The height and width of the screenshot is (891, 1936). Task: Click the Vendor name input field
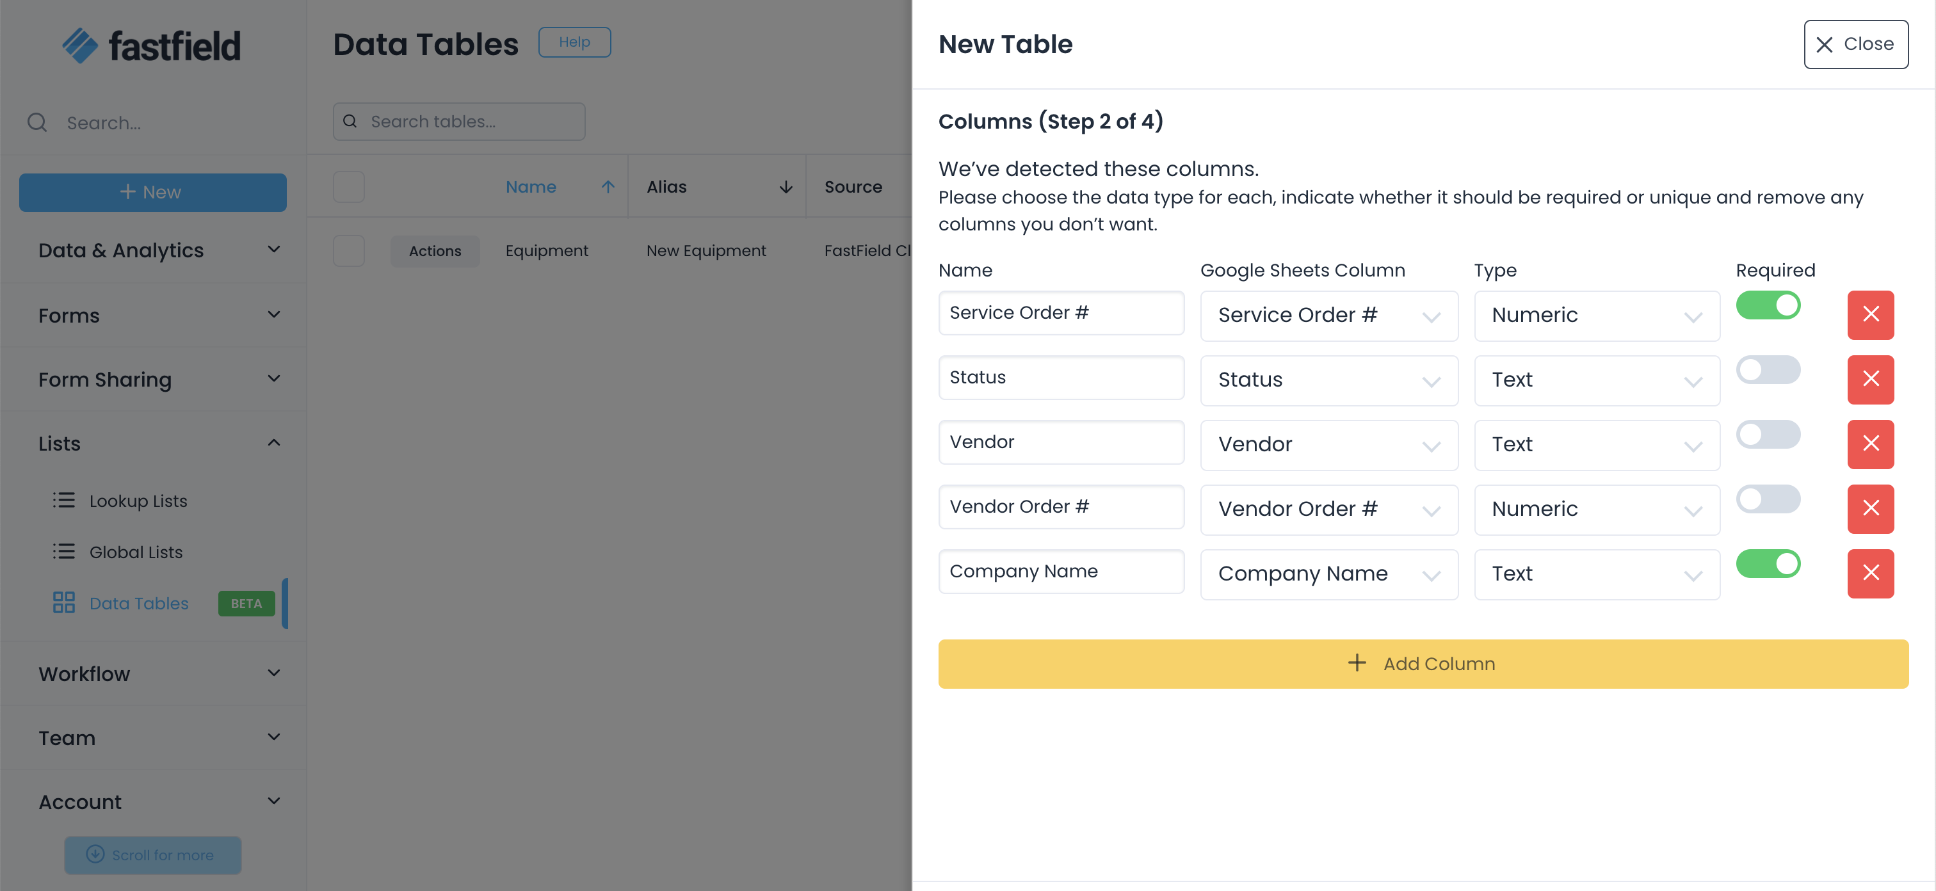click(1060, 442)
